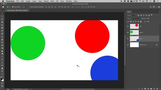This screenshot has height=90, width=161.
Task: Select the Lasso tool
Action: [2, 19]
